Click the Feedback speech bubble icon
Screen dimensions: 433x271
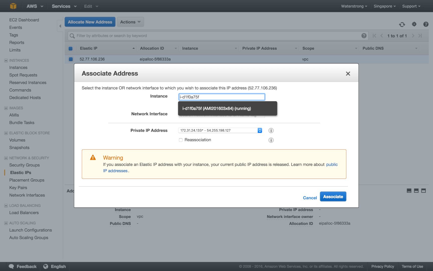11,266
